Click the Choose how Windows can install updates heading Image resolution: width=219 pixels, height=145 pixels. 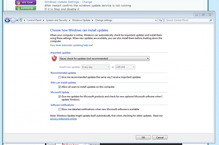[x=79, y=30]
